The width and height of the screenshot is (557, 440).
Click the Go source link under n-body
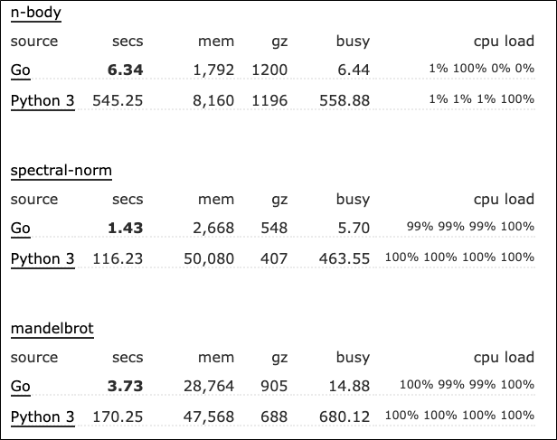pos(20,70)
